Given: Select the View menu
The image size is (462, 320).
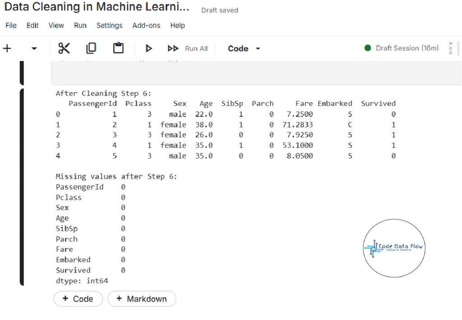Looking at the screenshot, I should coord(56,25).
